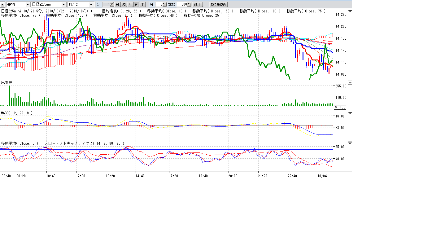Switch chart to monthly (月) timeframe
This screenshot has height=238, width=423.
click(130, 5)
